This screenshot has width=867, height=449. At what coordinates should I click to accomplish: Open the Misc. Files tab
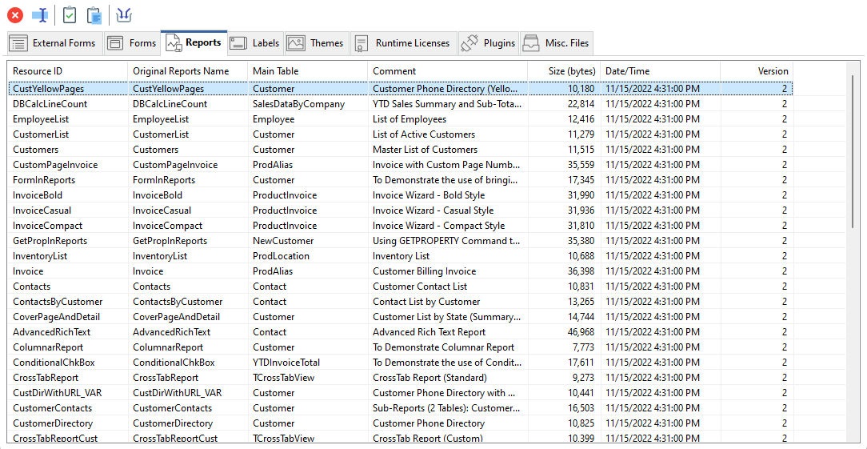(x=557, y=43)
